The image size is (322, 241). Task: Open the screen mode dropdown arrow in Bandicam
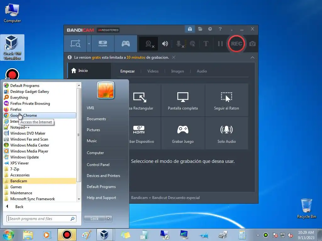[89, 44]
